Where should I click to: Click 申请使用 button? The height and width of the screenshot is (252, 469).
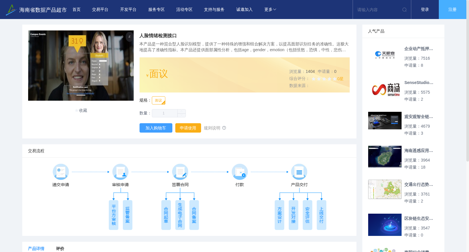[188, 128]
